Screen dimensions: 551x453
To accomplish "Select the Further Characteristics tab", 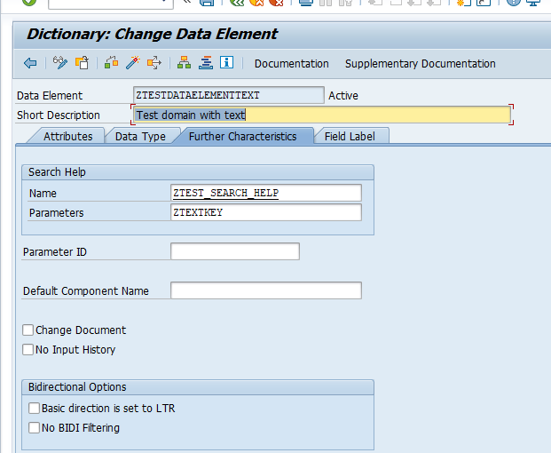I will 243,137.
